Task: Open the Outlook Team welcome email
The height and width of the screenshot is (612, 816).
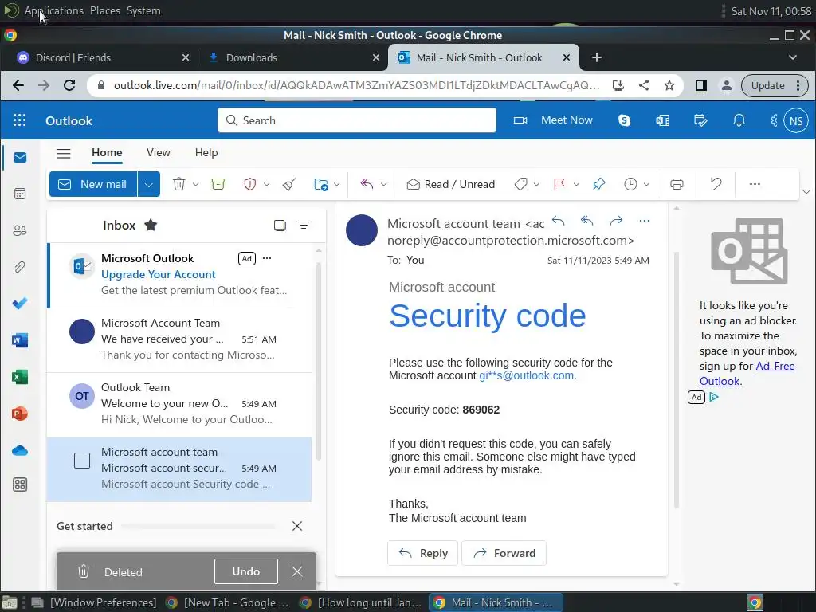Action: 179,404
